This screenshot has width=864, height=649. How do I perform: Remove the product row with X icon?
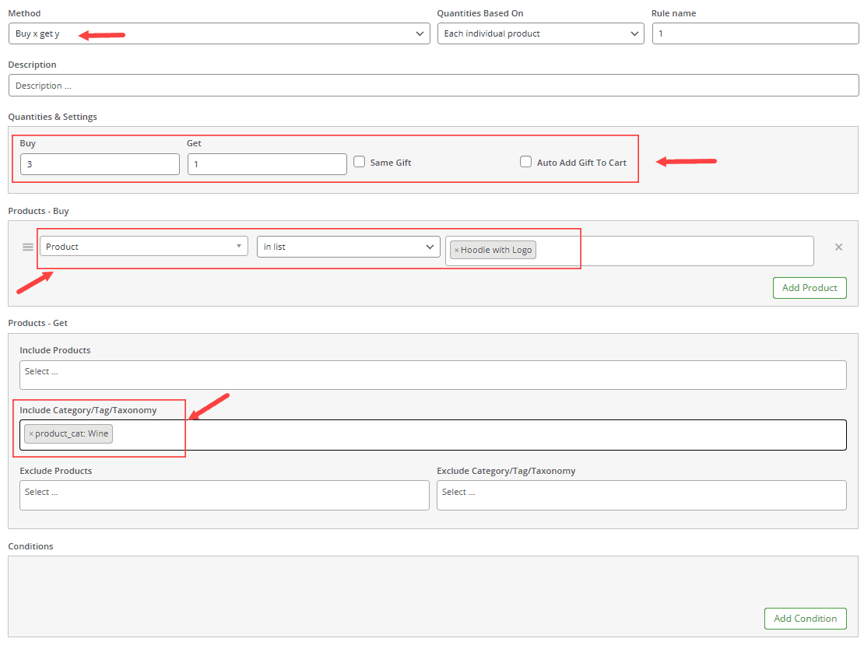[x=838, y=247]
